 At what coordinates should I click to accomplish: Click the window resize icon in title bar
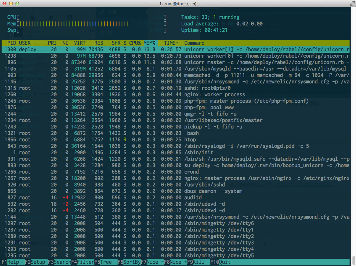[x=352, y=4]
